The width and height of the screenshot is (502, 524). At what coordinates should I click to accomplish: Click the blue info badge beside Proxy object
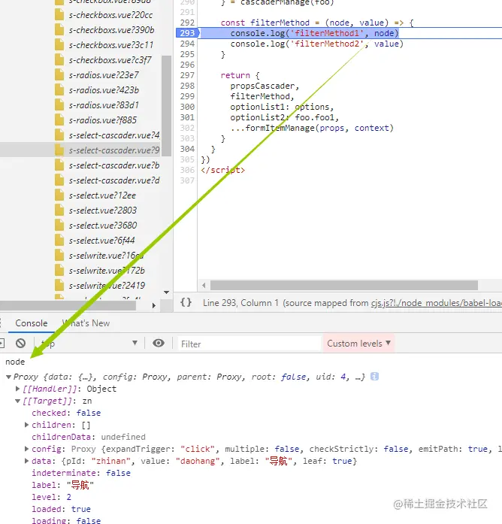click(375, 377)
